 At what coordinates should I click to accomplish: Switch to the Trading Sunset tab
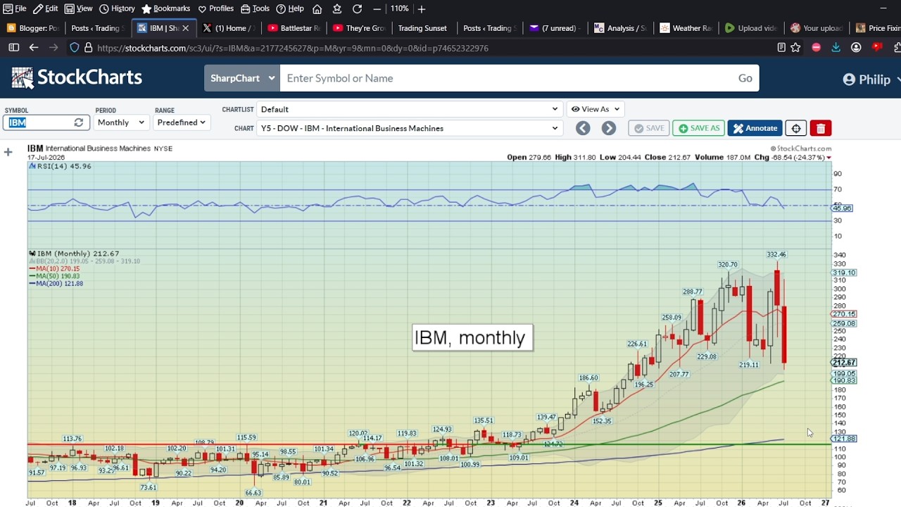pyautogui.click(x=422, y=28)
